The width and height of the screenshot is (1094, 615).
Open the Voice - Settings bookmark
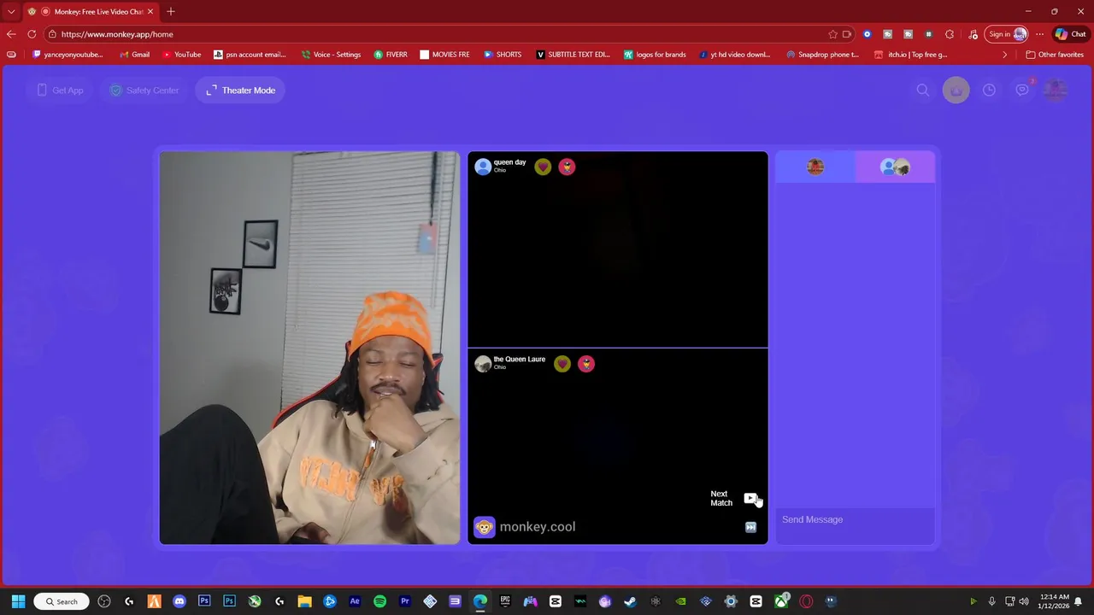pos(332,55)
